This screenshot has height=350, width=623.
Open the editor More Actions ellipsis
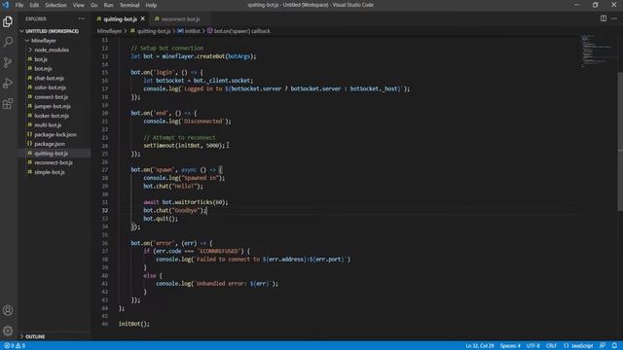[x=614, y=18]
